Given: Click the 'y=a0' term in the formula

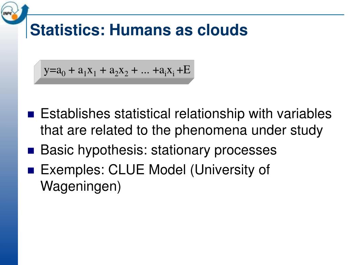Looking at the screenshot, I should 55,70.
